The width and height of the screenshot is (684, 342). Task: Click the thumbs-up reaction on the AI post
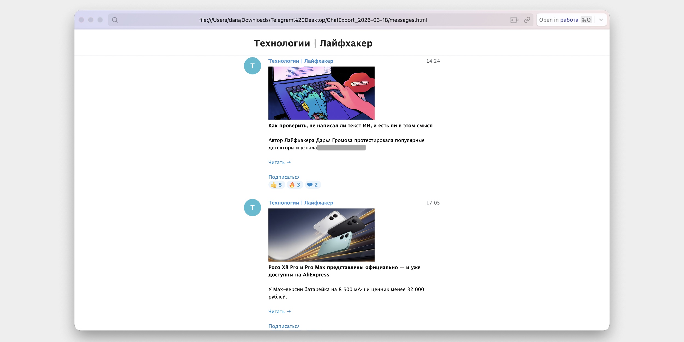[x=277, y=185]
